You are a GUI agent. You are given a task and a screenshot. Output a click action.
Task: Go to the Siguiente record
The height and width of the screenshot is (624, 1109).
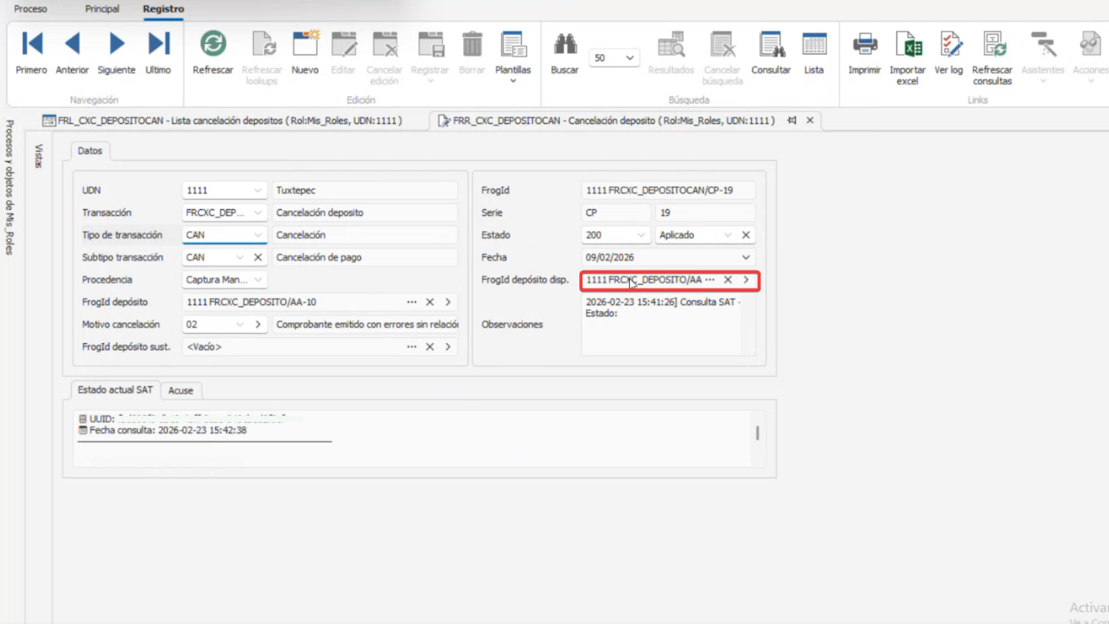[x=116, y=44]
